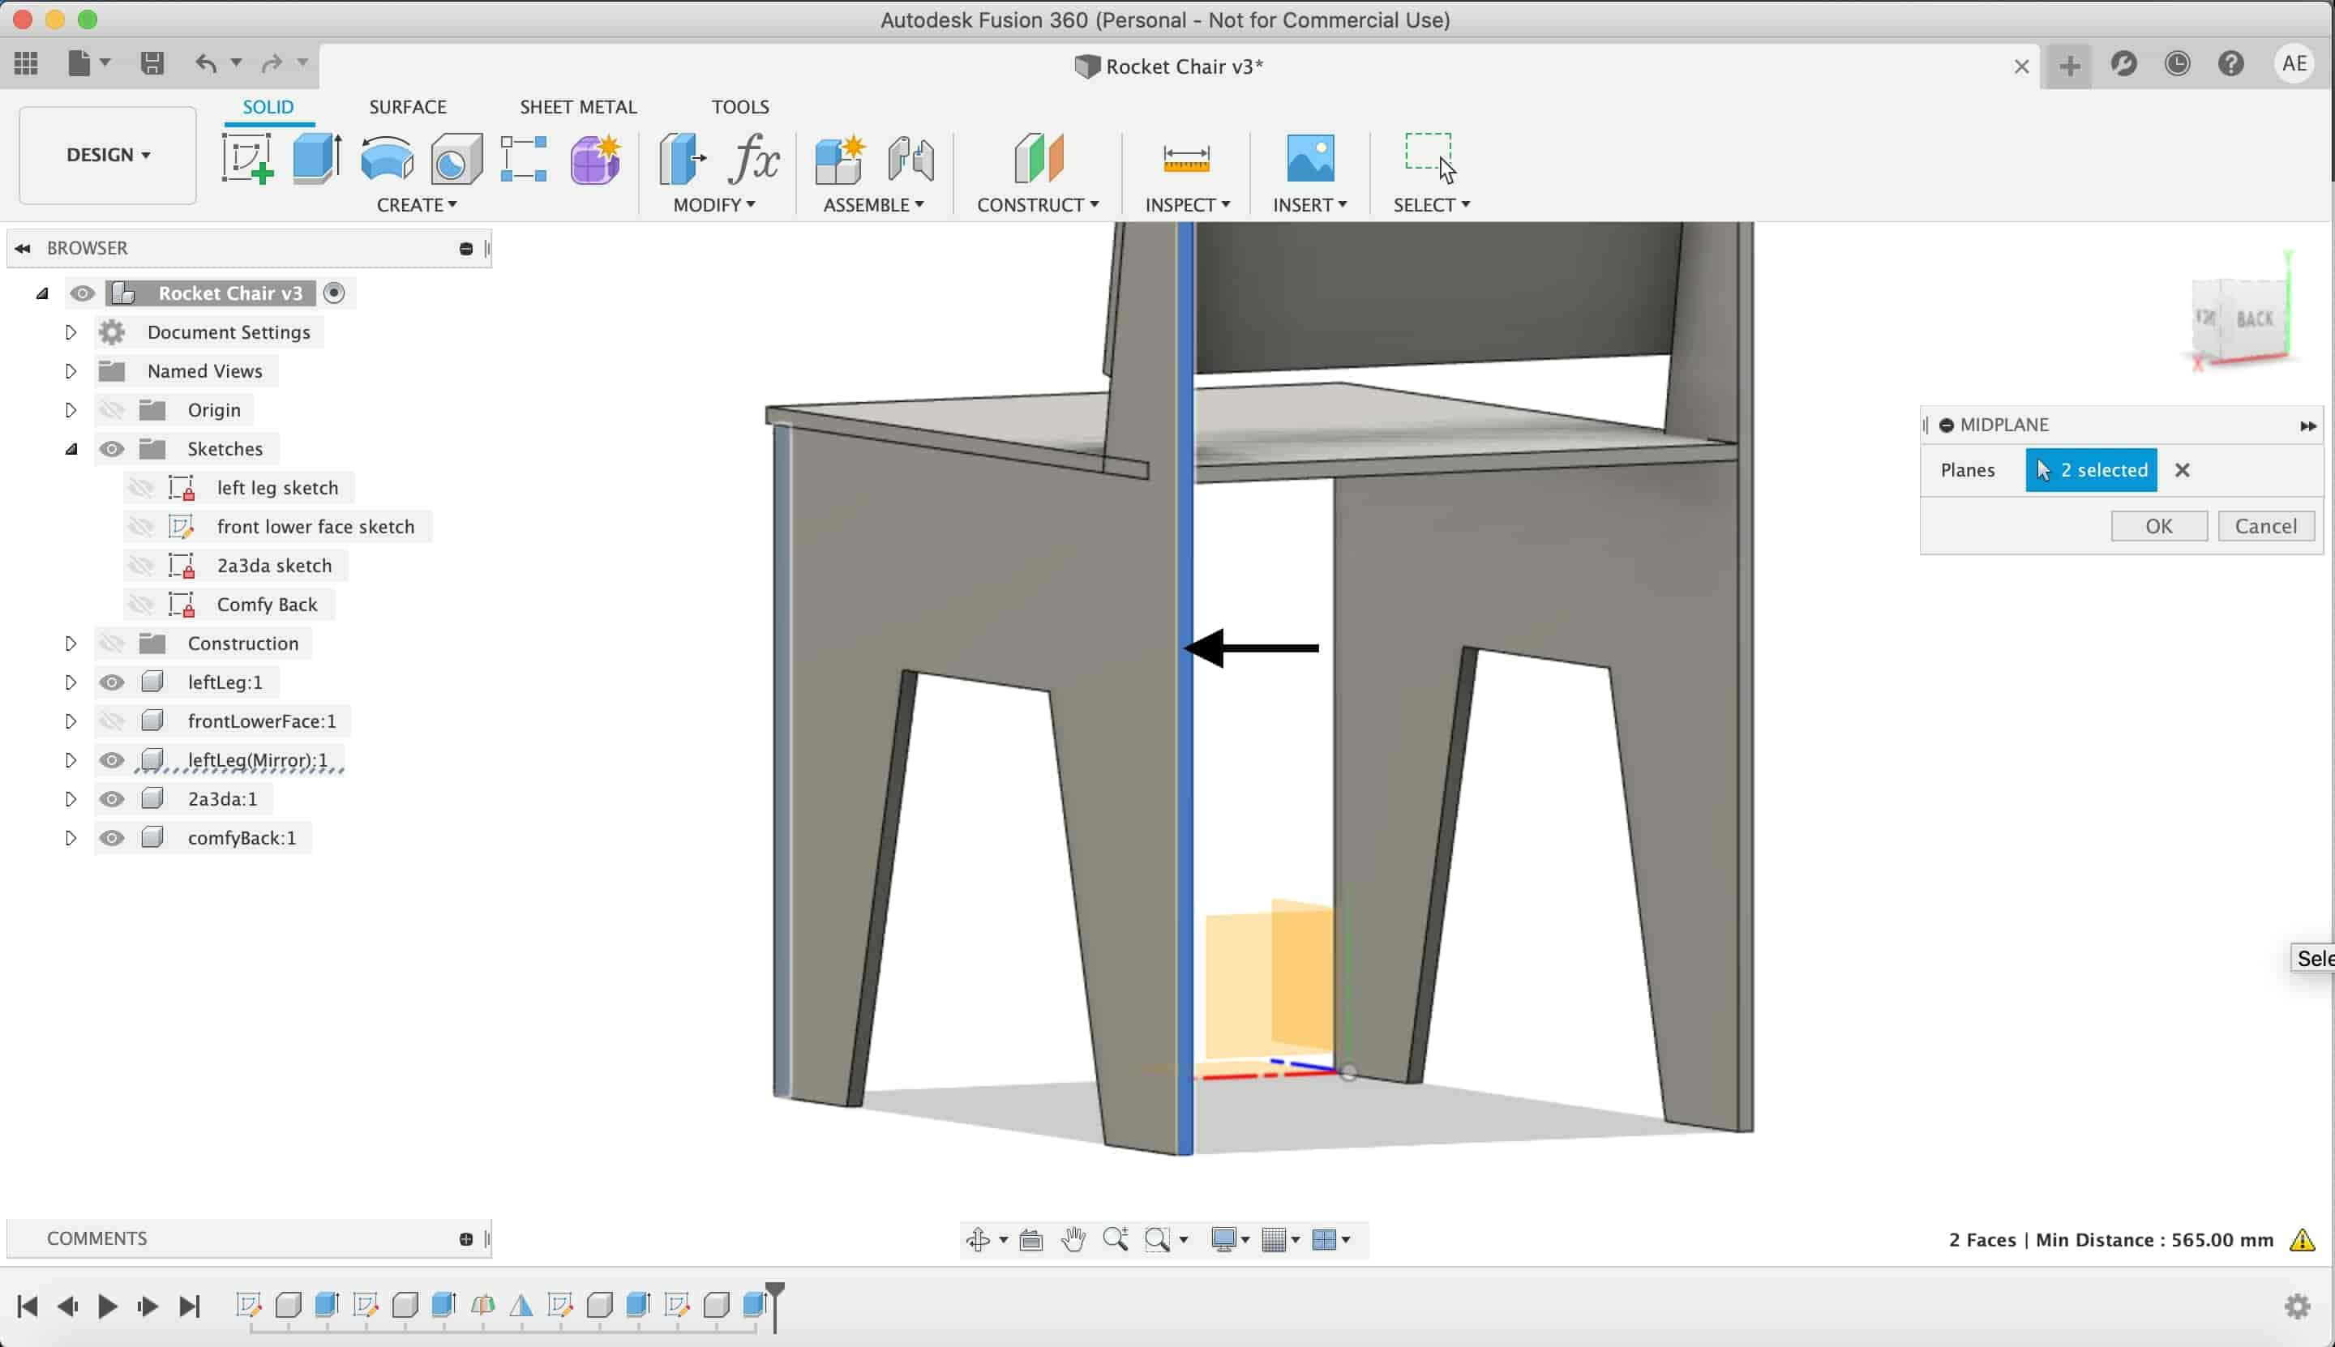Show the left leg sketch
This screenshot has height=1347, width=2335.
click(141, 488)
